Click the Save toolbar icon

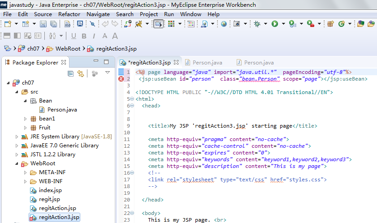(x=43, y=24)
